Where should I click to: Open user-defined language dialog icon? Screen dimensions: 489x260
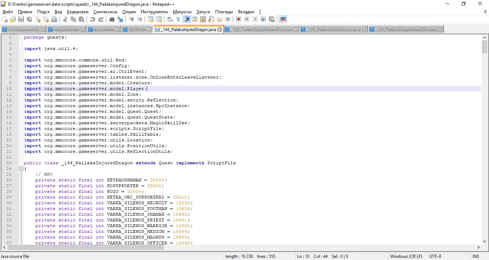click(195, 19)
